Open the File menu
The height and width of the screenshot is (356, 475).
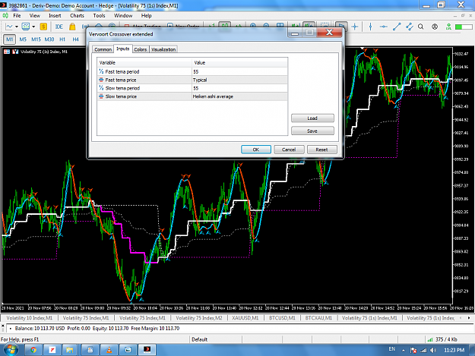pos(17,16)
